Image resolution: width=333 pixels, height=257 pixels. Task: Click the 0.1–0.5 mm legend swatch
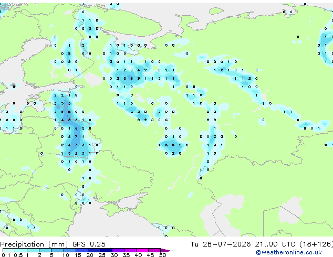coord(9,250)
